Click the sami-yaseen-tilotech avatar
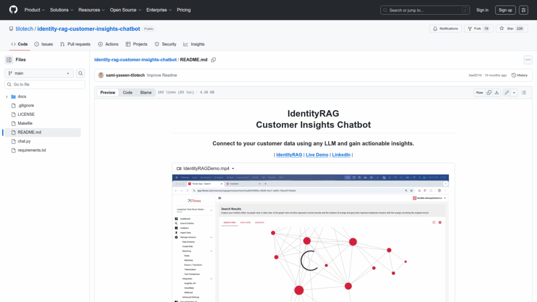This screenshot has height=302, width=537. click(101, 75)
